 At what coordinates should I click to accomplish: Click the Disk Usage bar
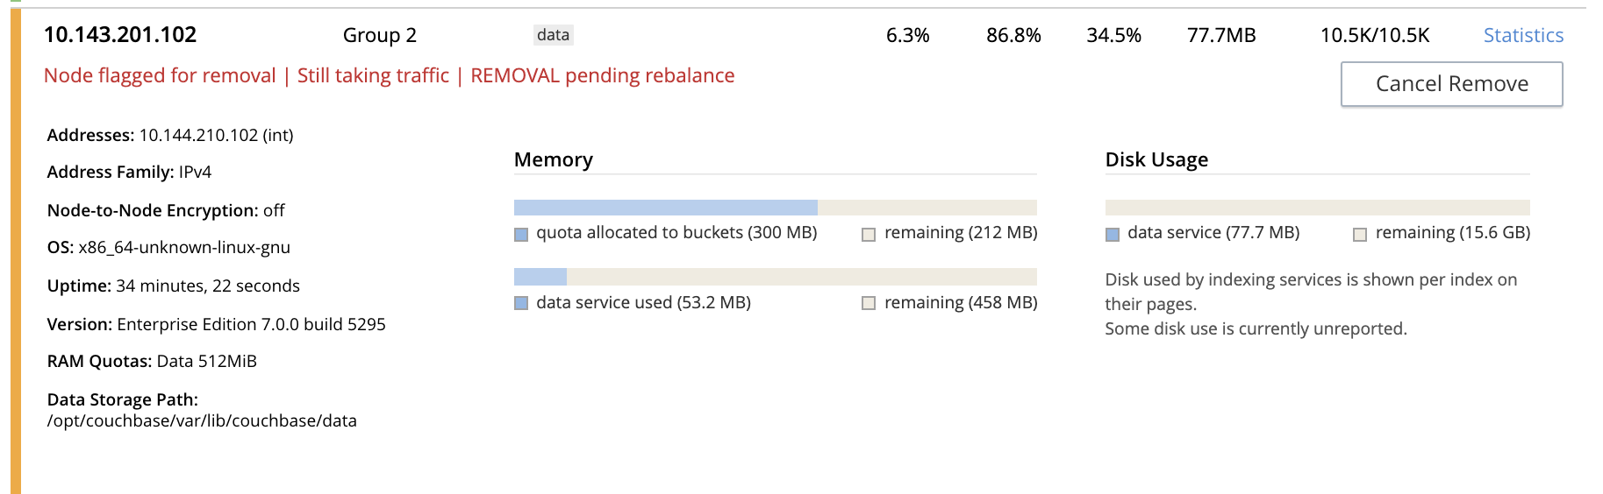[x=1316, y=208]
